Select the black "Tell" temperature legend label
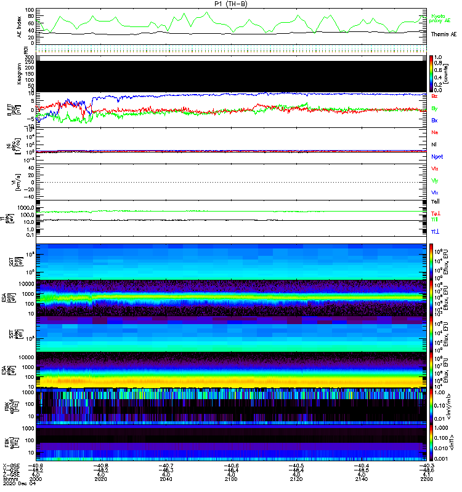Viewport: 462px width, 492px height. click(436, 202)
